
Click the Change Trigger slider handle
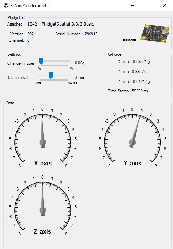[41, 61]
